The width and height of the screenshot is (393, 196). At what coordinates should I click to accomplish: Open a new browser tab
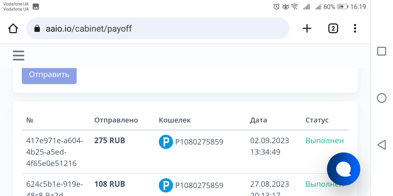pos(307,28)
